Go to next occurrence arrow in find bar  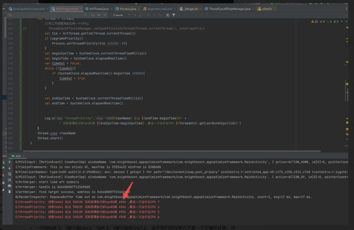135,15
